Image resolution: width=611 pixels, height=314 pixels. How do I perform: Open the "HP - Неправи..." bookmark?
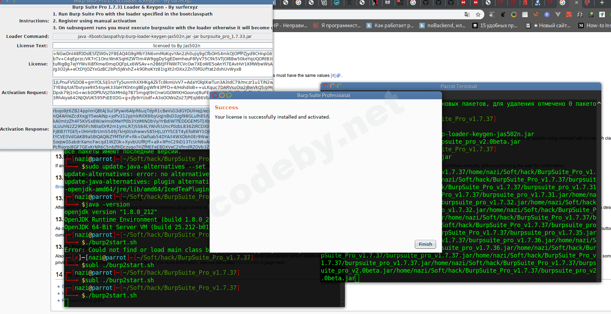[x=290, y=26]
